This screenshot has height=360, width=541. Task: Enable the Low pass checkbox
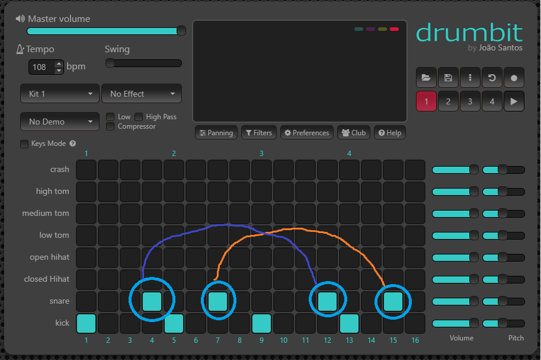(110, 117)
